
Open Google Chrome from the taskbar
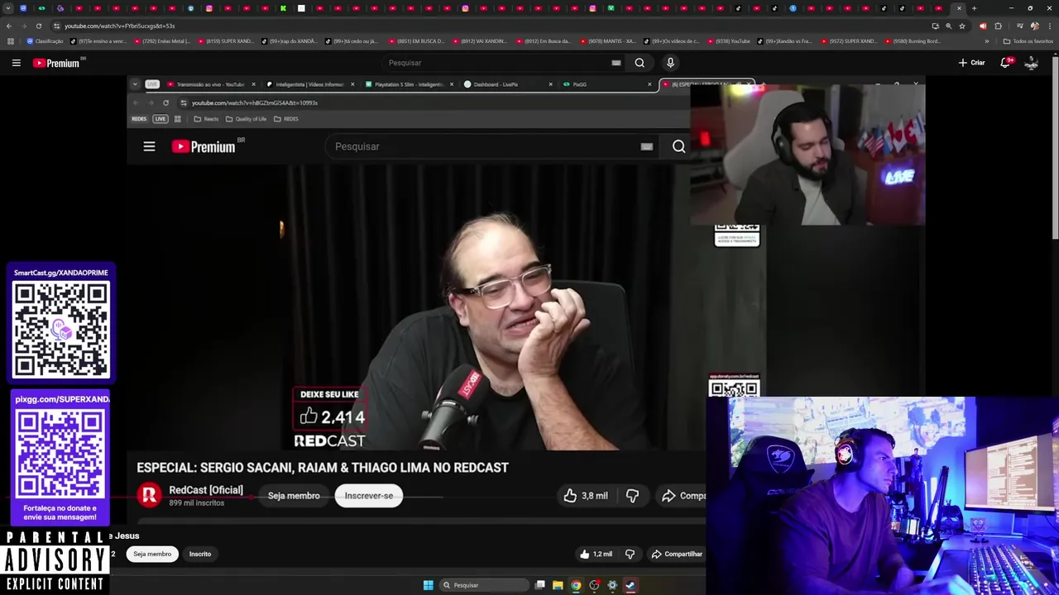tap(576, 585)
